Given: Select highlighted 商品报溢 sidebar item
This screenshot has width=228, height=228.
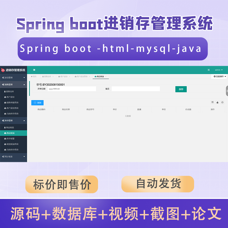Looking at the screenshot, I should [x=13, y=133].
